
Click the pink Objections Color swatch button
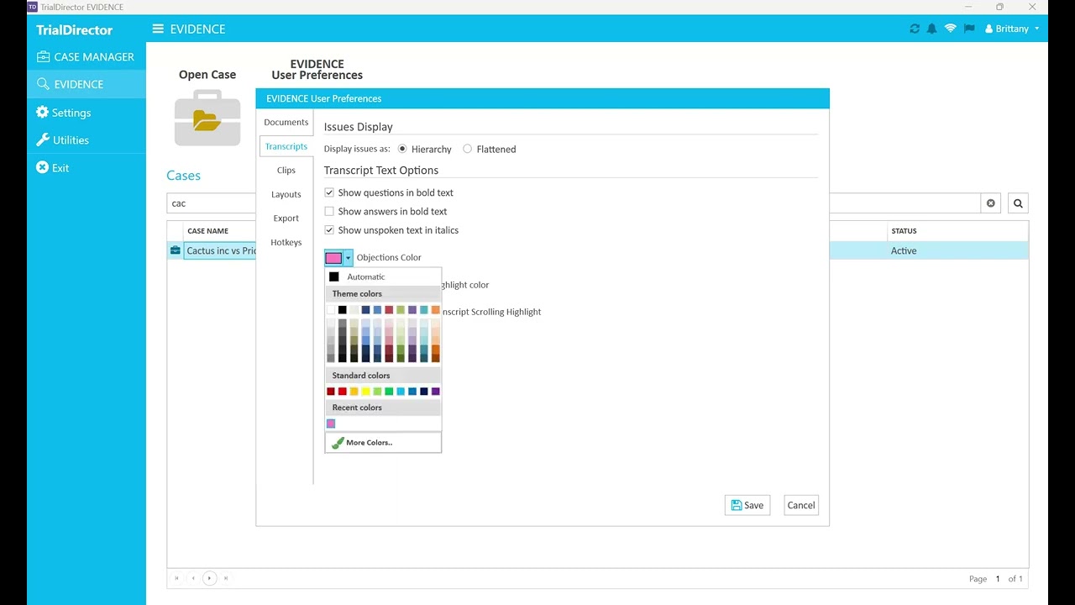(333, 258)
